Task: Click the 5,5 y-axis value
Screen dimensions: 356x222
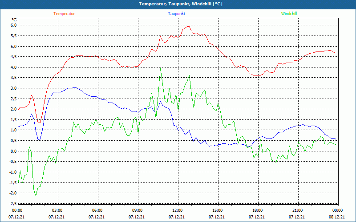Action: pyautogui.click(x=14, y=36)
